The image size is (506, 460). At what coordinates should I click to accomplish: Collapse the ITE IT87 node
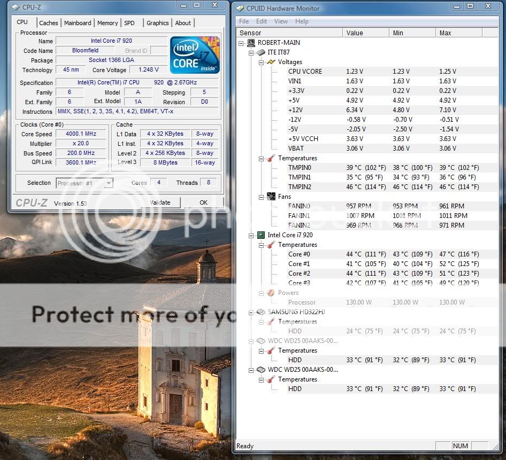251,53
